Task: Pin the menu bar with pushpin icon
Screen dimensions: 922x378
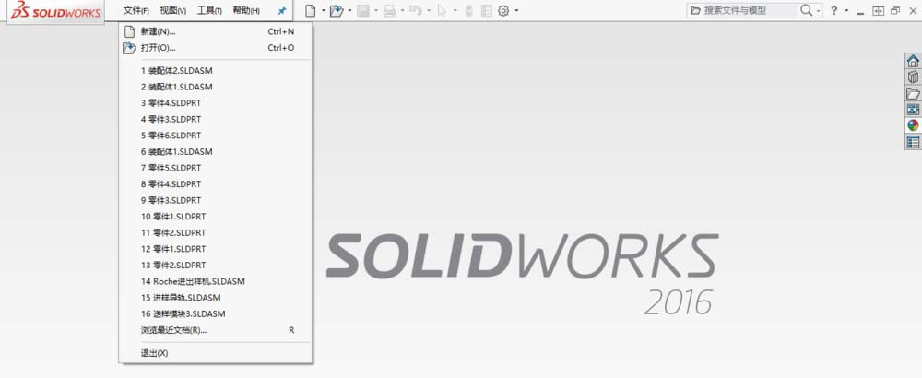Action: pyautogui.click(x=281, y=10)
